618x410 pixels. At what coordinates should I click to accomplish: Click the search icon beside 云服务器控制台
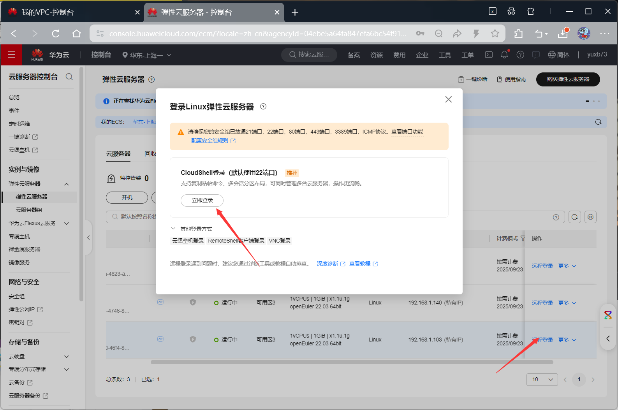coord(69,77)
